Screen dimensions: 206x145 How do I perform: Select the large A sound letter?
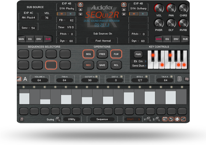[25, 79]
